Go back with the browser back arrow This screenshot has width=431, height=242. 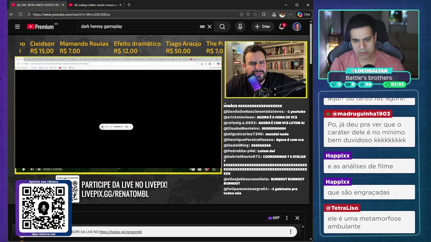(11, 14)
